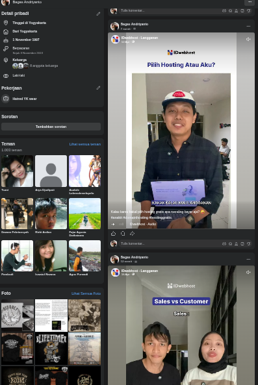The height and width of the screenshot is (385, 258).
Task: Play the Pilih Hosting Atau Aku video
Action: [181, 130]
